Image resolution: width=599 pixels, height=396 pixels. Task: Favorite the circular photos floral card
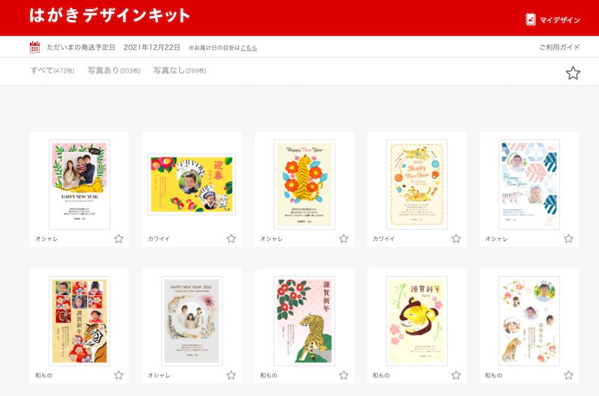click(x=568, y=375)
